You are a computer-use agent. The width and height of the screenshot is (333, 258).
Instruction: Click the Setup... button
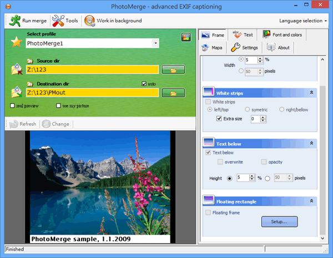pyautogui.click(x=279, y=221)
